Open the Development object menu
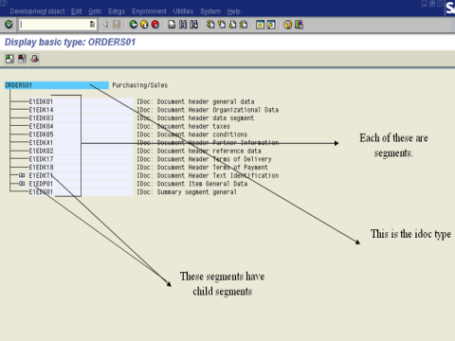This screenshot has height=341, width=455. click(x=37, y=11)
